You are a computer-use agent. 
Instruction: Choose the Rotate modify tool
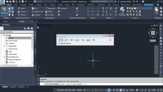(x=107, y=8)
